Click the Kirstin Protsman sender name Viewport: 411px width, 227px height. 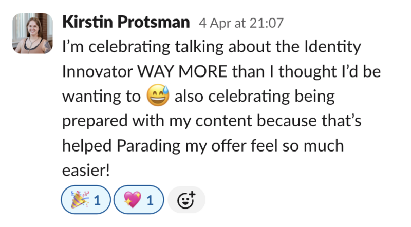click(x=126, y=22)
